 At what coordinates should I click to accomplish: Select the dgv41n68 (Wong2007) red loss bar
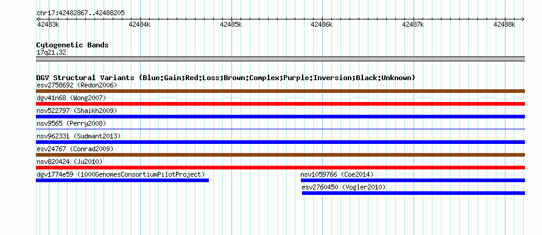click(x=280, y=104)
